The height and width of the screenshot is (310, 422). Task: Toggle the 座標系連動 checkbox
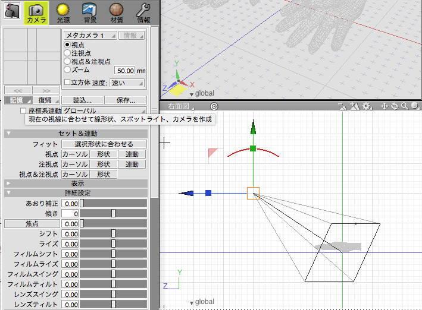[x=23, y=111]
